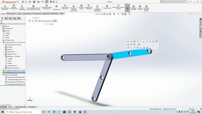The height and width of the screenshot is (114, 202).
Task: Select Материал <не указан> tree item
Action: pyautogui.click(x=13, y=56)
